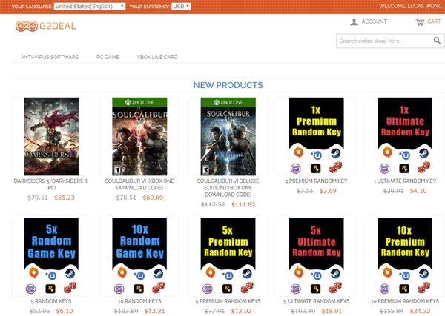445x316 pixels.
Task: Open the 1x Premium Random Key image
Action: coord(317,136)
